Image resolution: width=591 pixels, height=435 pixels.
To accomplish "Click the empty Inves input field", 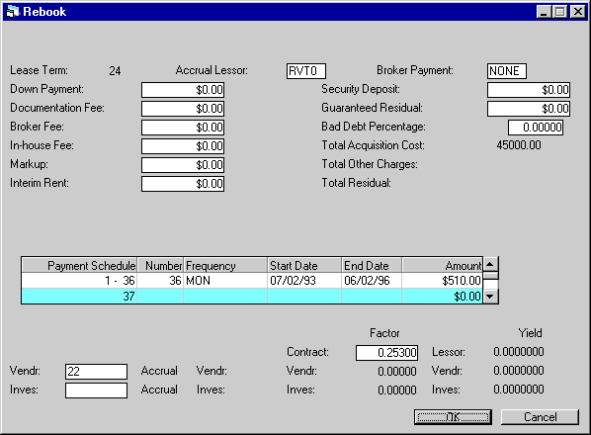I will [96, 391].
